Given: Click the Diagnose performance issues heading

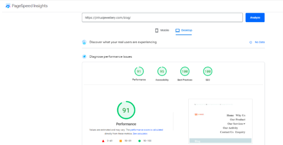Looking at the screenshot, I should point(111,57).
